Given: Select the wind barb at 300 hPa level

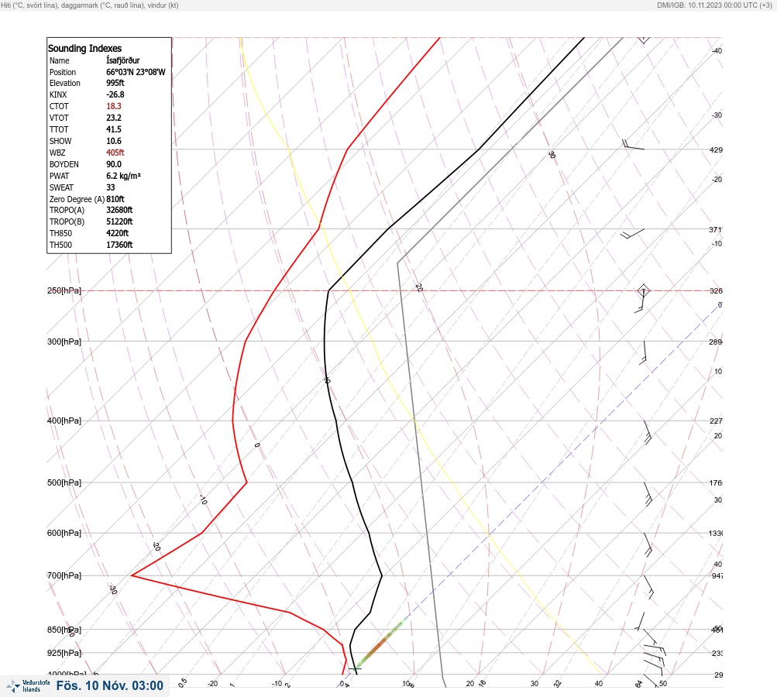Looking at the screenshot, I should tap(643, 352).
